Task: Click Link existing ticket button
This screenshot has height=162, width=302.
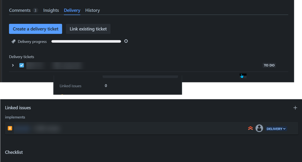Action: pos(88,29)
